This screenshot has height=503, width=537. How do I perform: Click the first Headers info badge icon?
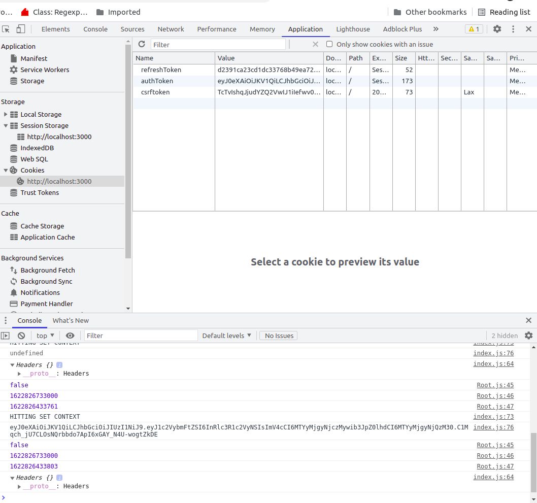[59, 365]
